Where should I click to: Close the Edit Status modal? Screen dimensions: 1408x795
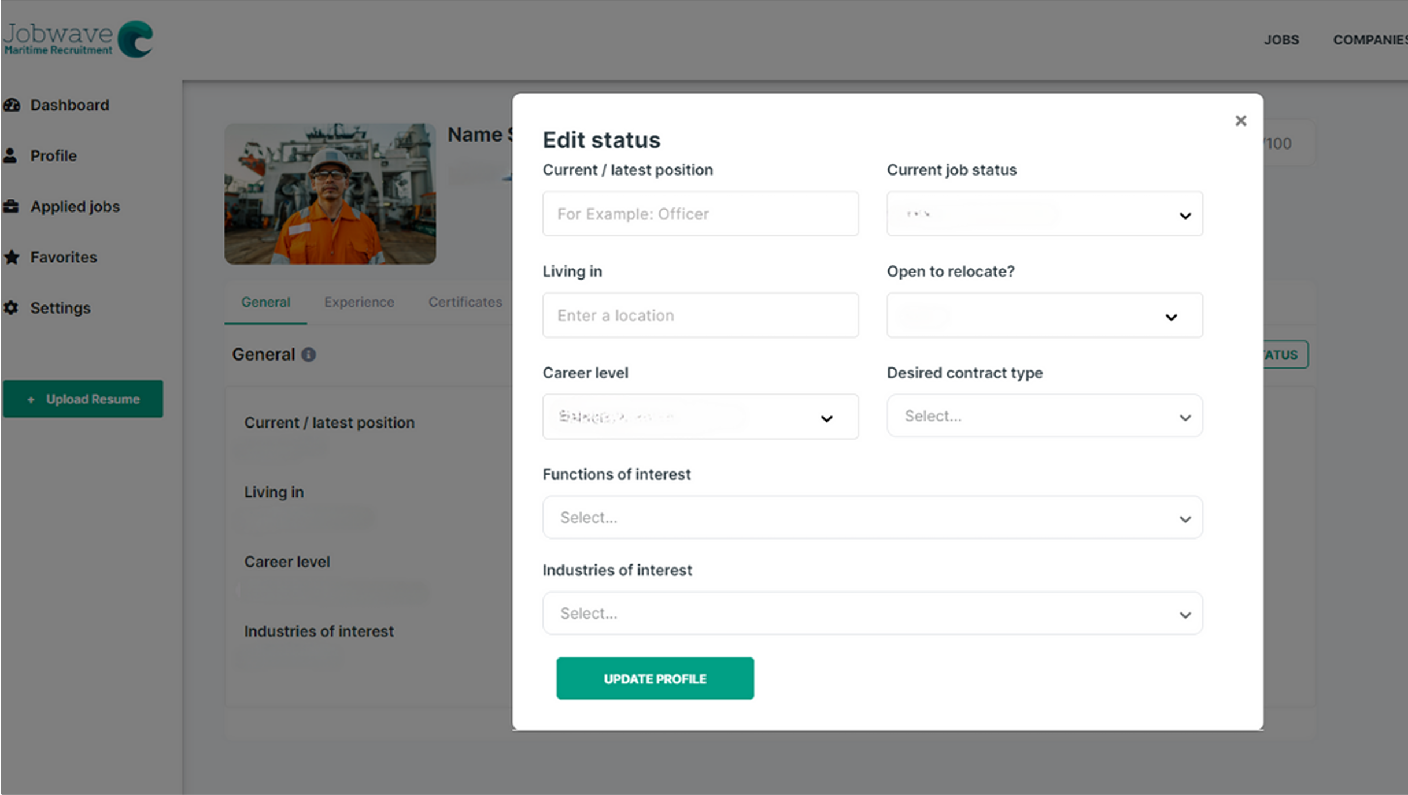(x=1241, y=120)
